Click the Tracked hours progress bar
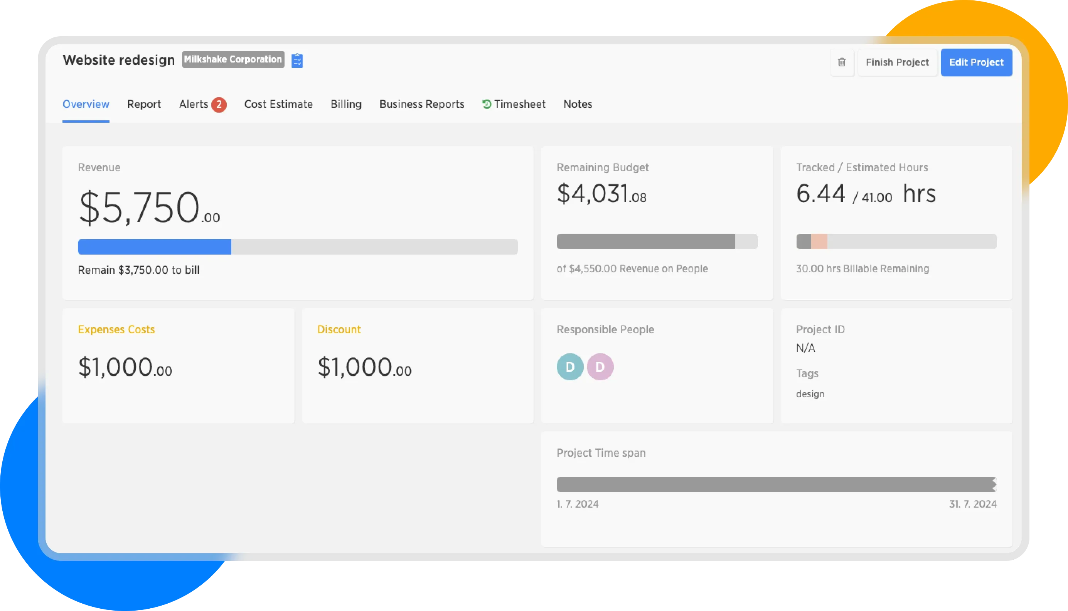 [x=896, y=242]
